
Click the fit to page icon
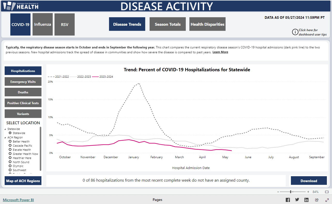(327, 192)
